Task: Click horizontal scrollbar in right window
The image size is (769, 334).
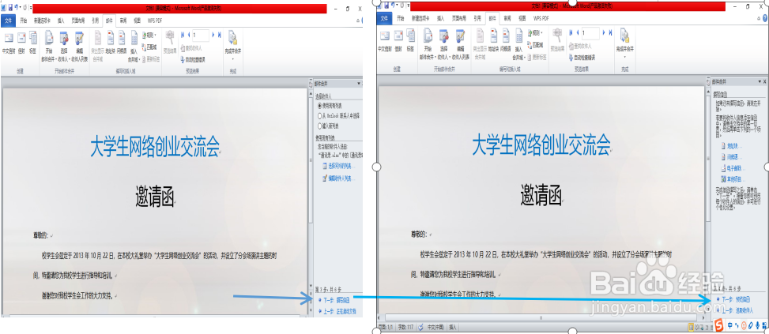Action: pyautogui.click(x=541, y=317)
